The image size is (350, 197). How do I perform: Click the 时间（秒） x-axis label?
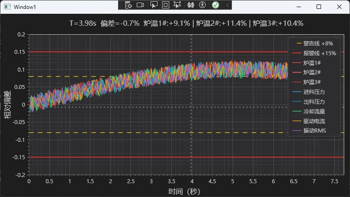pos(184,191)
